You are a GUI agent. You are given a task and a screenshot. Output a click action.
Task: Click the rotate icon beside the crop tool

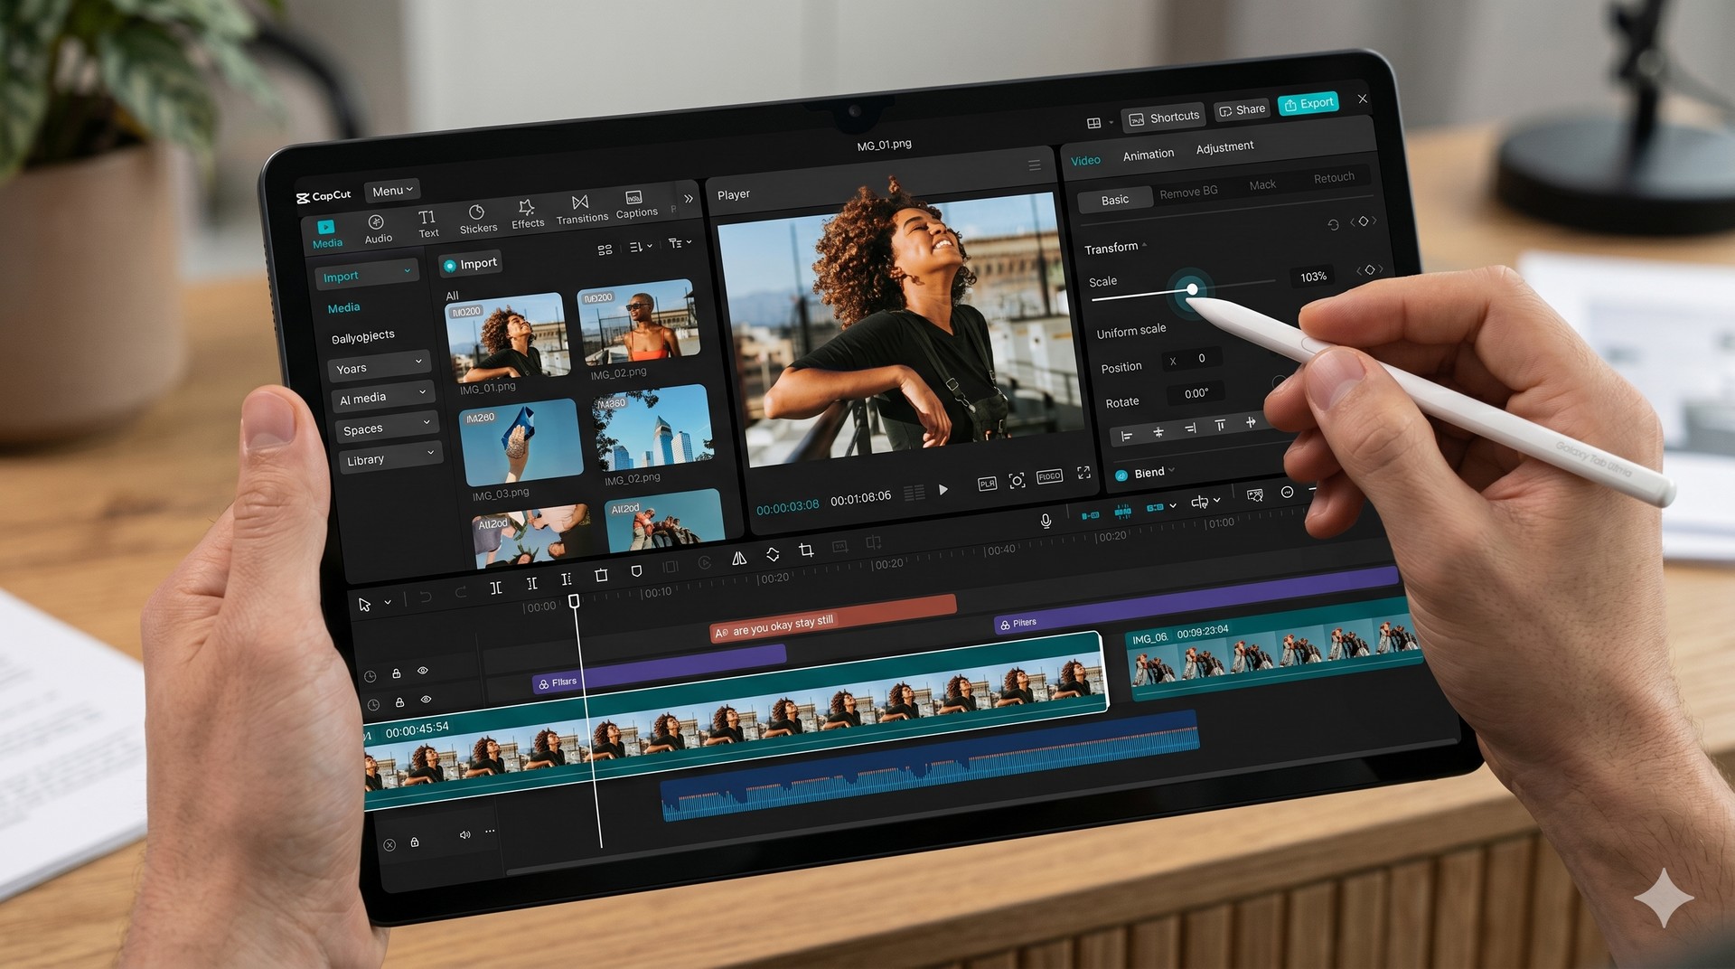point(773,554)
